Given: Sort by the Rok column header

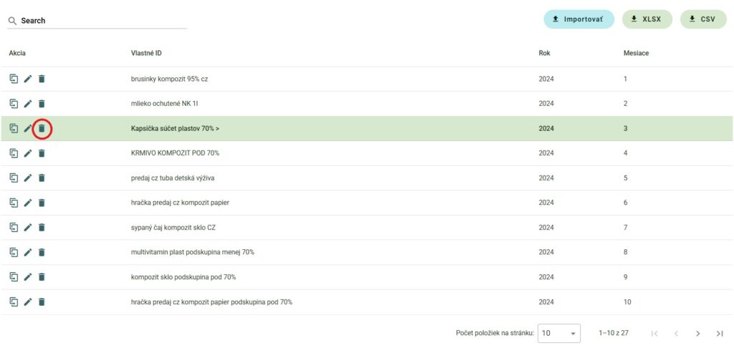Looking at the screenshot, I should [544, 54].
